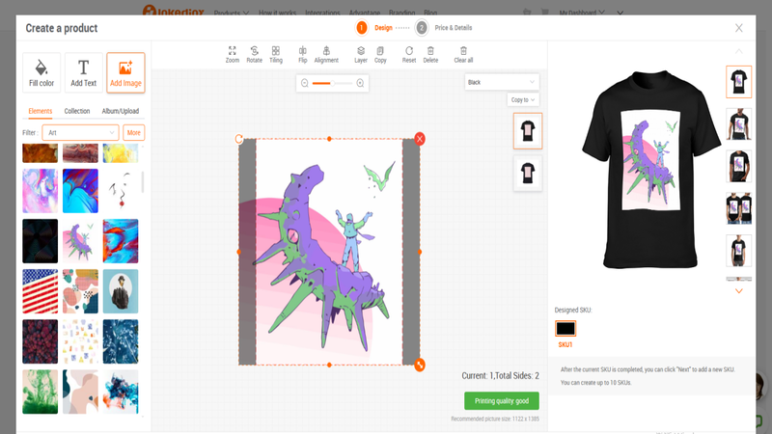Select the second preview thumbnail with model
Image resolution: width=772 pixels, height=434 pixels.
pos(738,124)
